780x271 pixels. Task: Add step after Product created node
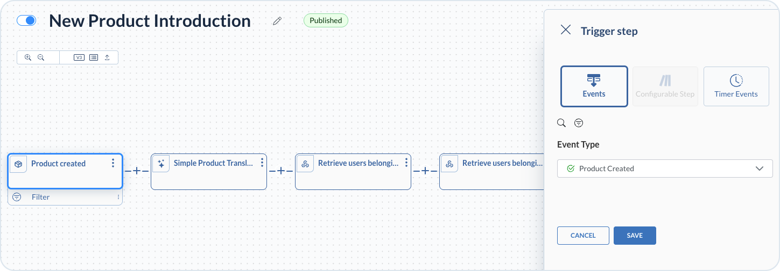(x=137, y=171)
